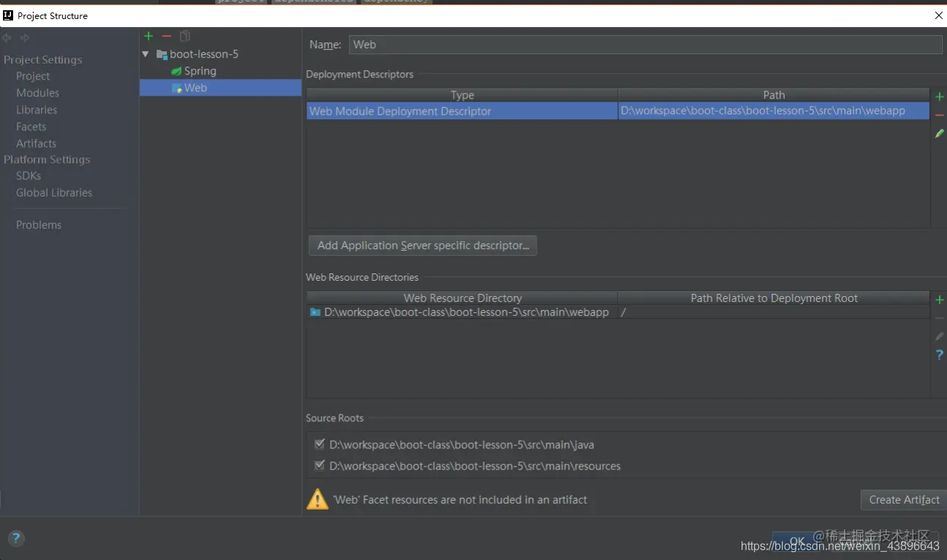Add a deployment descriptor with the plus icon

[940, 97]
